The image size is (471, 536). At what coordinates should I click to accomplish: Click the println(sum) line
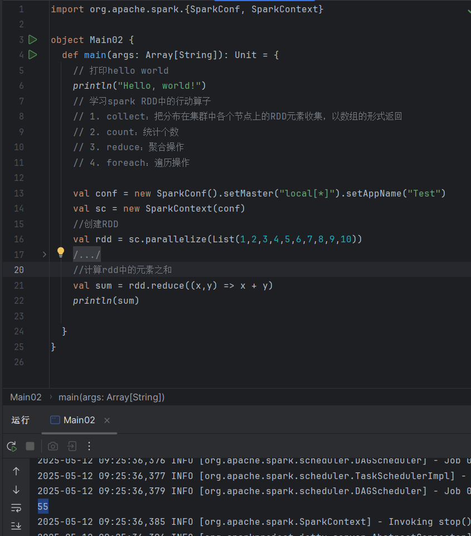106,301
